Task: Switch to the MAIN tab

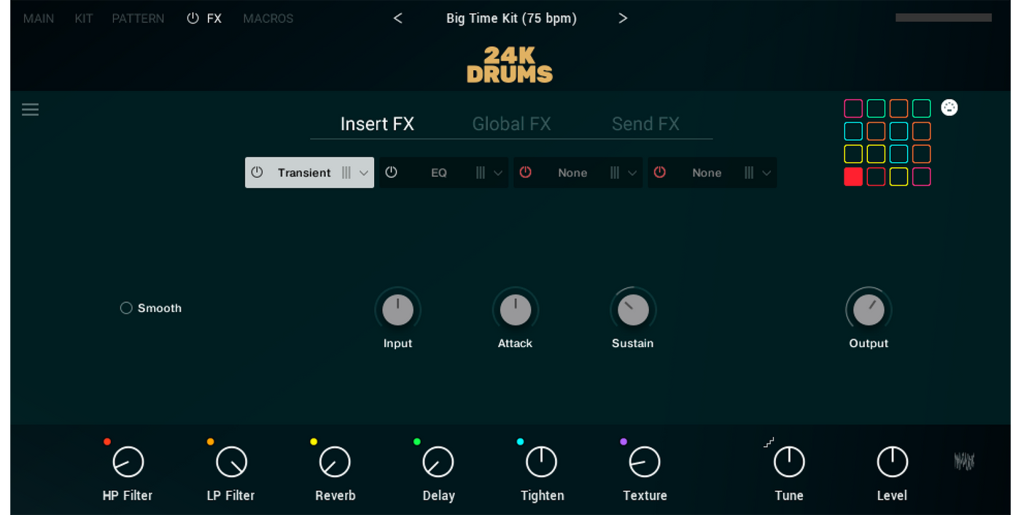Action: click(39, 18)
